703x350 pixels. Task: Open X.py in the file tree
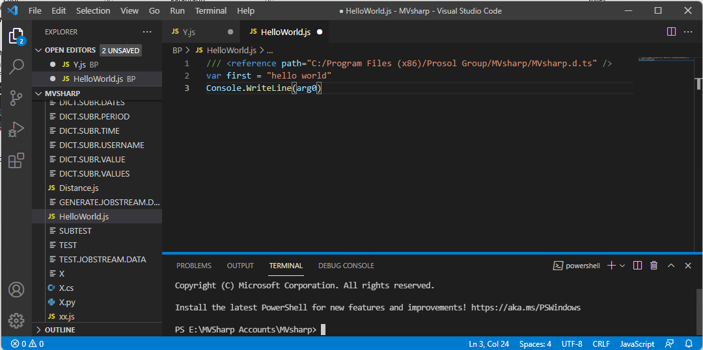[97, 302]
